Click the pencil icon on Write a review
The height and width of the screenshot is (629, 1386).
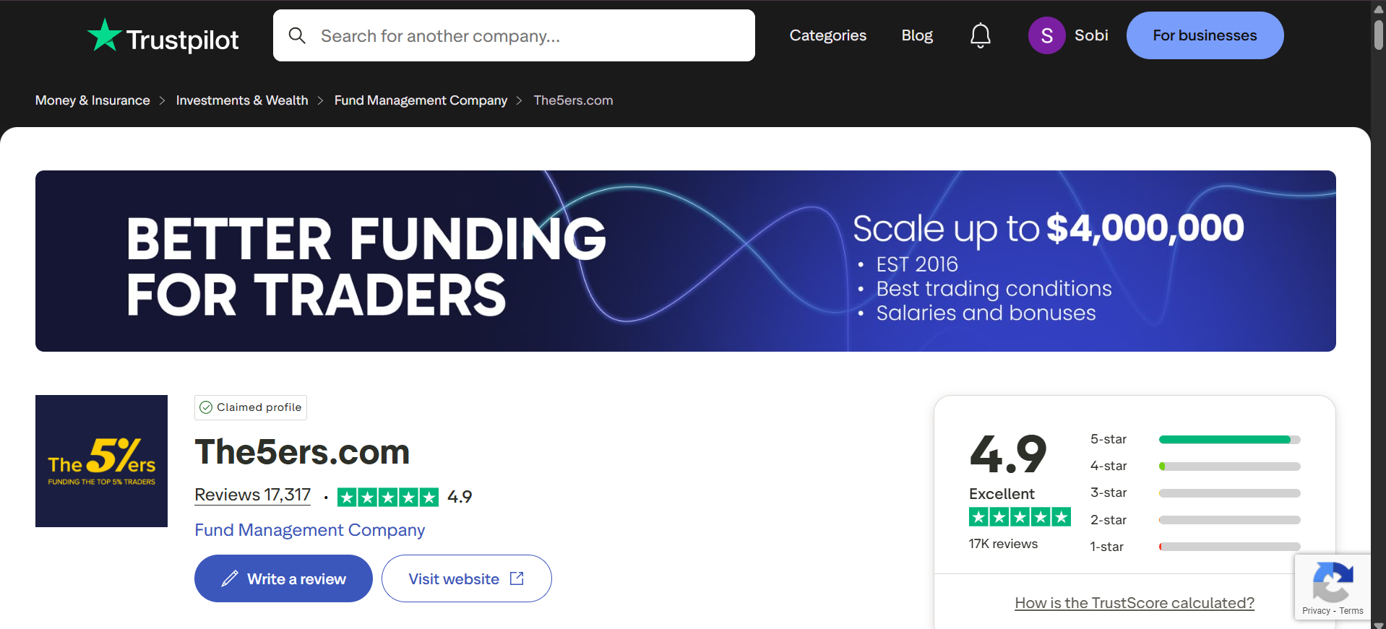[230, 578]
